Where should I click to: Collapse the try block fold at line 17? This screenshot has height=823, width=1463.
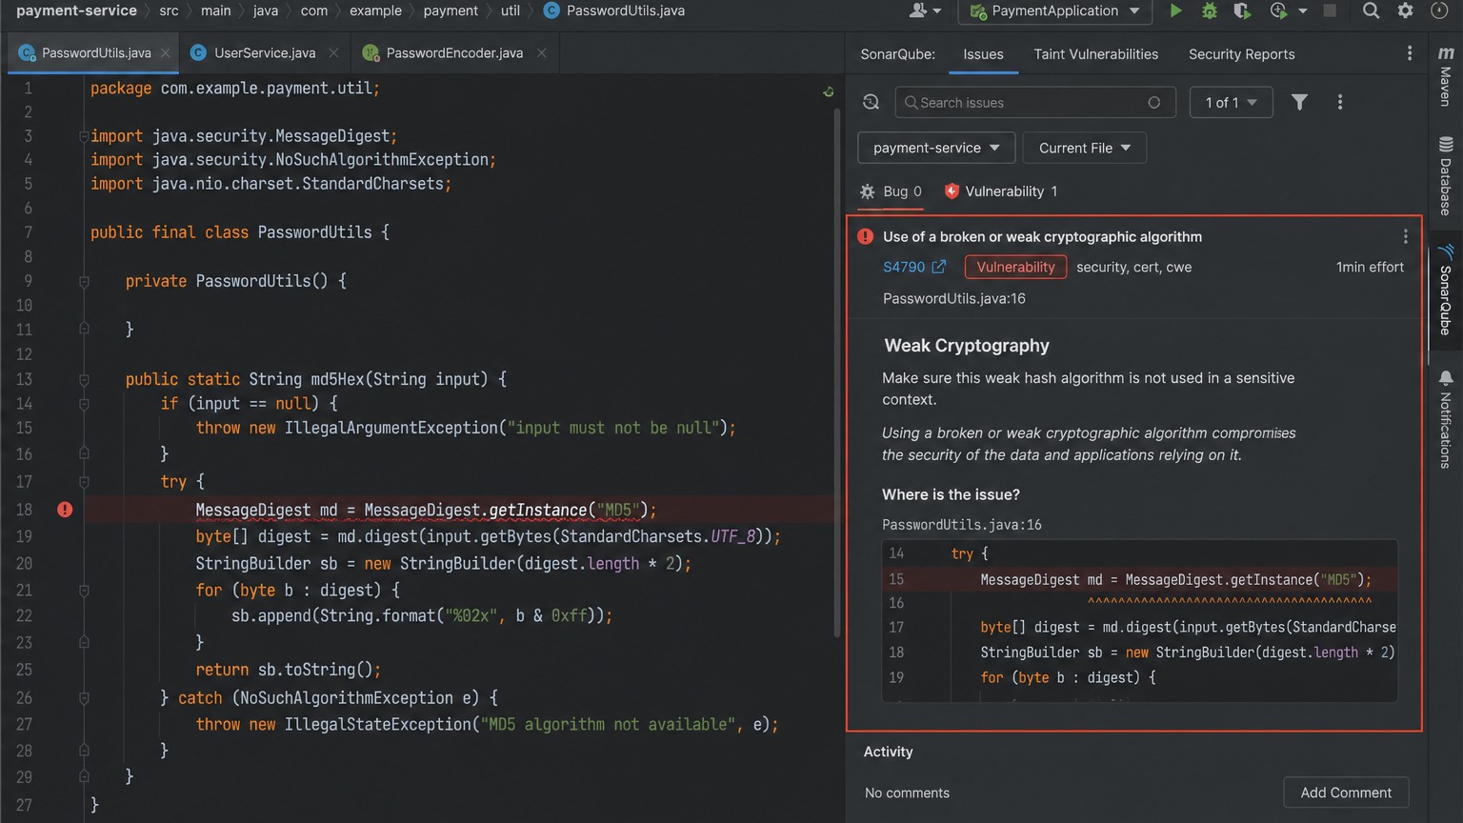tap(84, 482)
